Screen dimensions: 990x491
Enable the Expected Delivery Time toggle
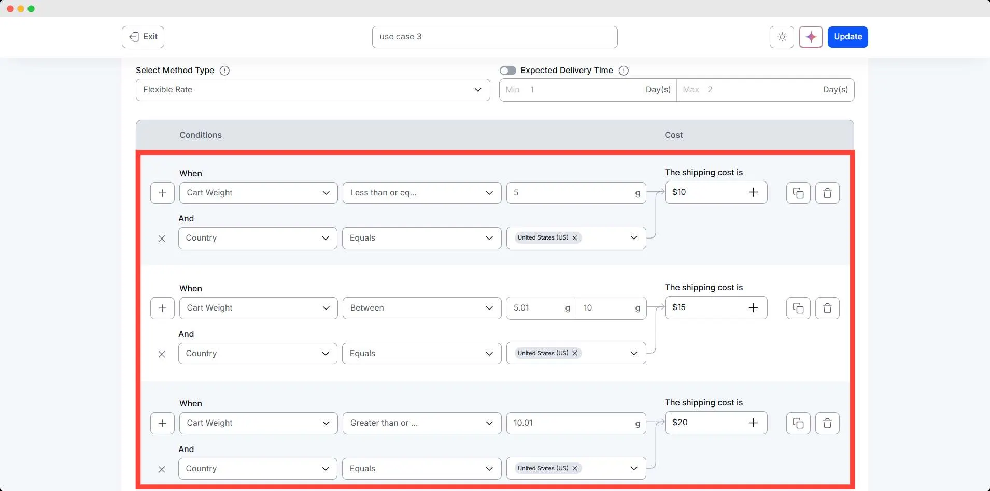508,71
